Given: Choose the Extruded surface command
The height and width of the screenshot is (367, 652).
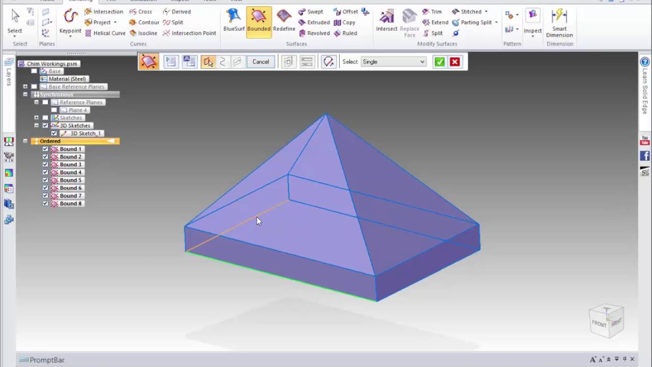Looking at the screenshot, I should [314, 22].
